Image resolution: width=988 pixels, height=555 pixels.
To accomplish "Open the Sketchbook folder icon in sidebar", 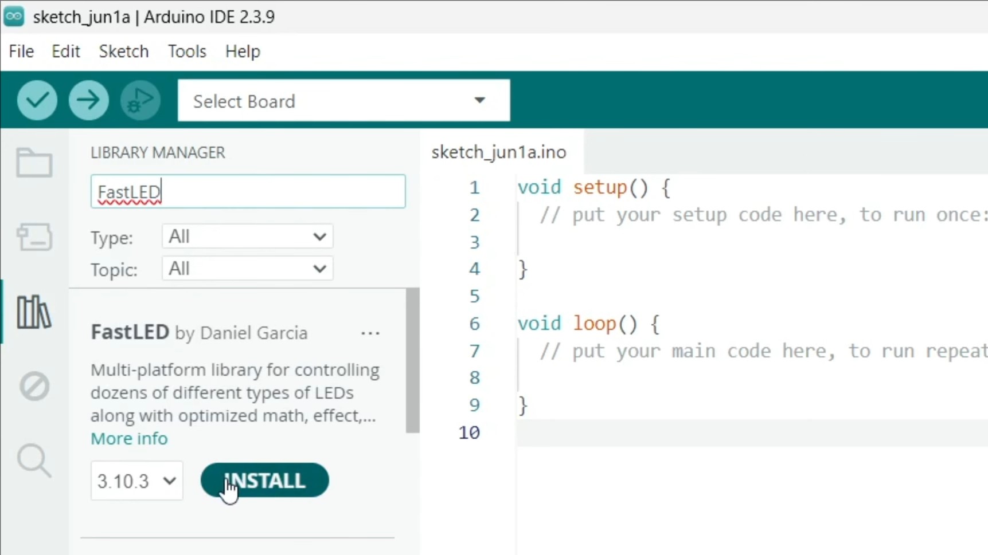I will [34, 163].
